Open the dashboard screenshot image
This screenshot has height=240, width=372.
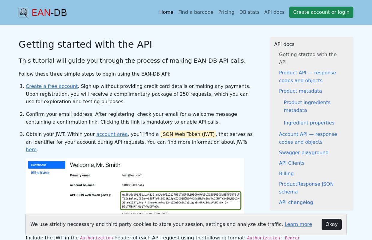135,186
